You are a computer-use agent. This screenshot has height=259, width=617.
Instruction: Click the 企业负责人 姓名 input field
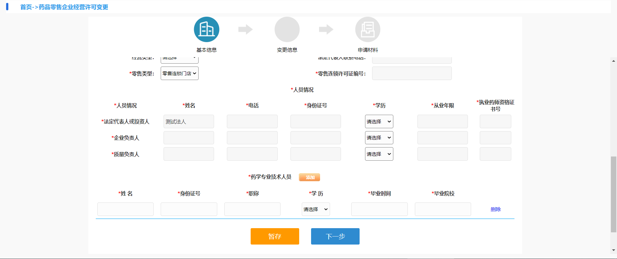[x=189, y=138]
